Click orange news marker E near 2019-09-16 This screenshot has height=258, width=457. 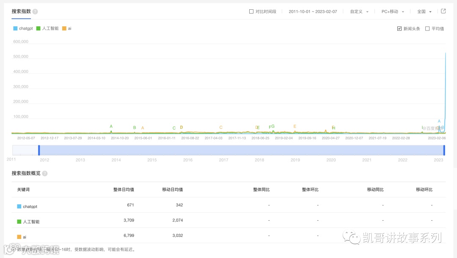295,126
